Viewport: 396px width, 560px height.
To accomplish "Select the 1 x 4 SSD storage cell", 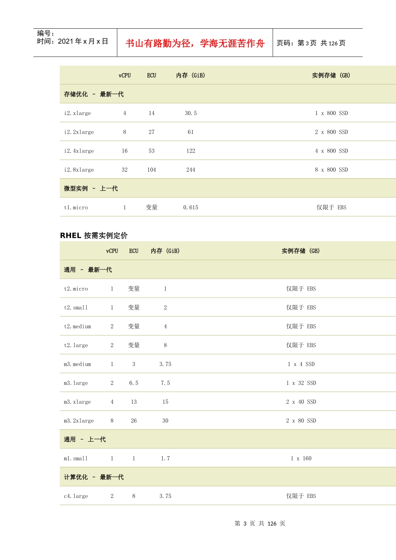I will coord(301,364).
